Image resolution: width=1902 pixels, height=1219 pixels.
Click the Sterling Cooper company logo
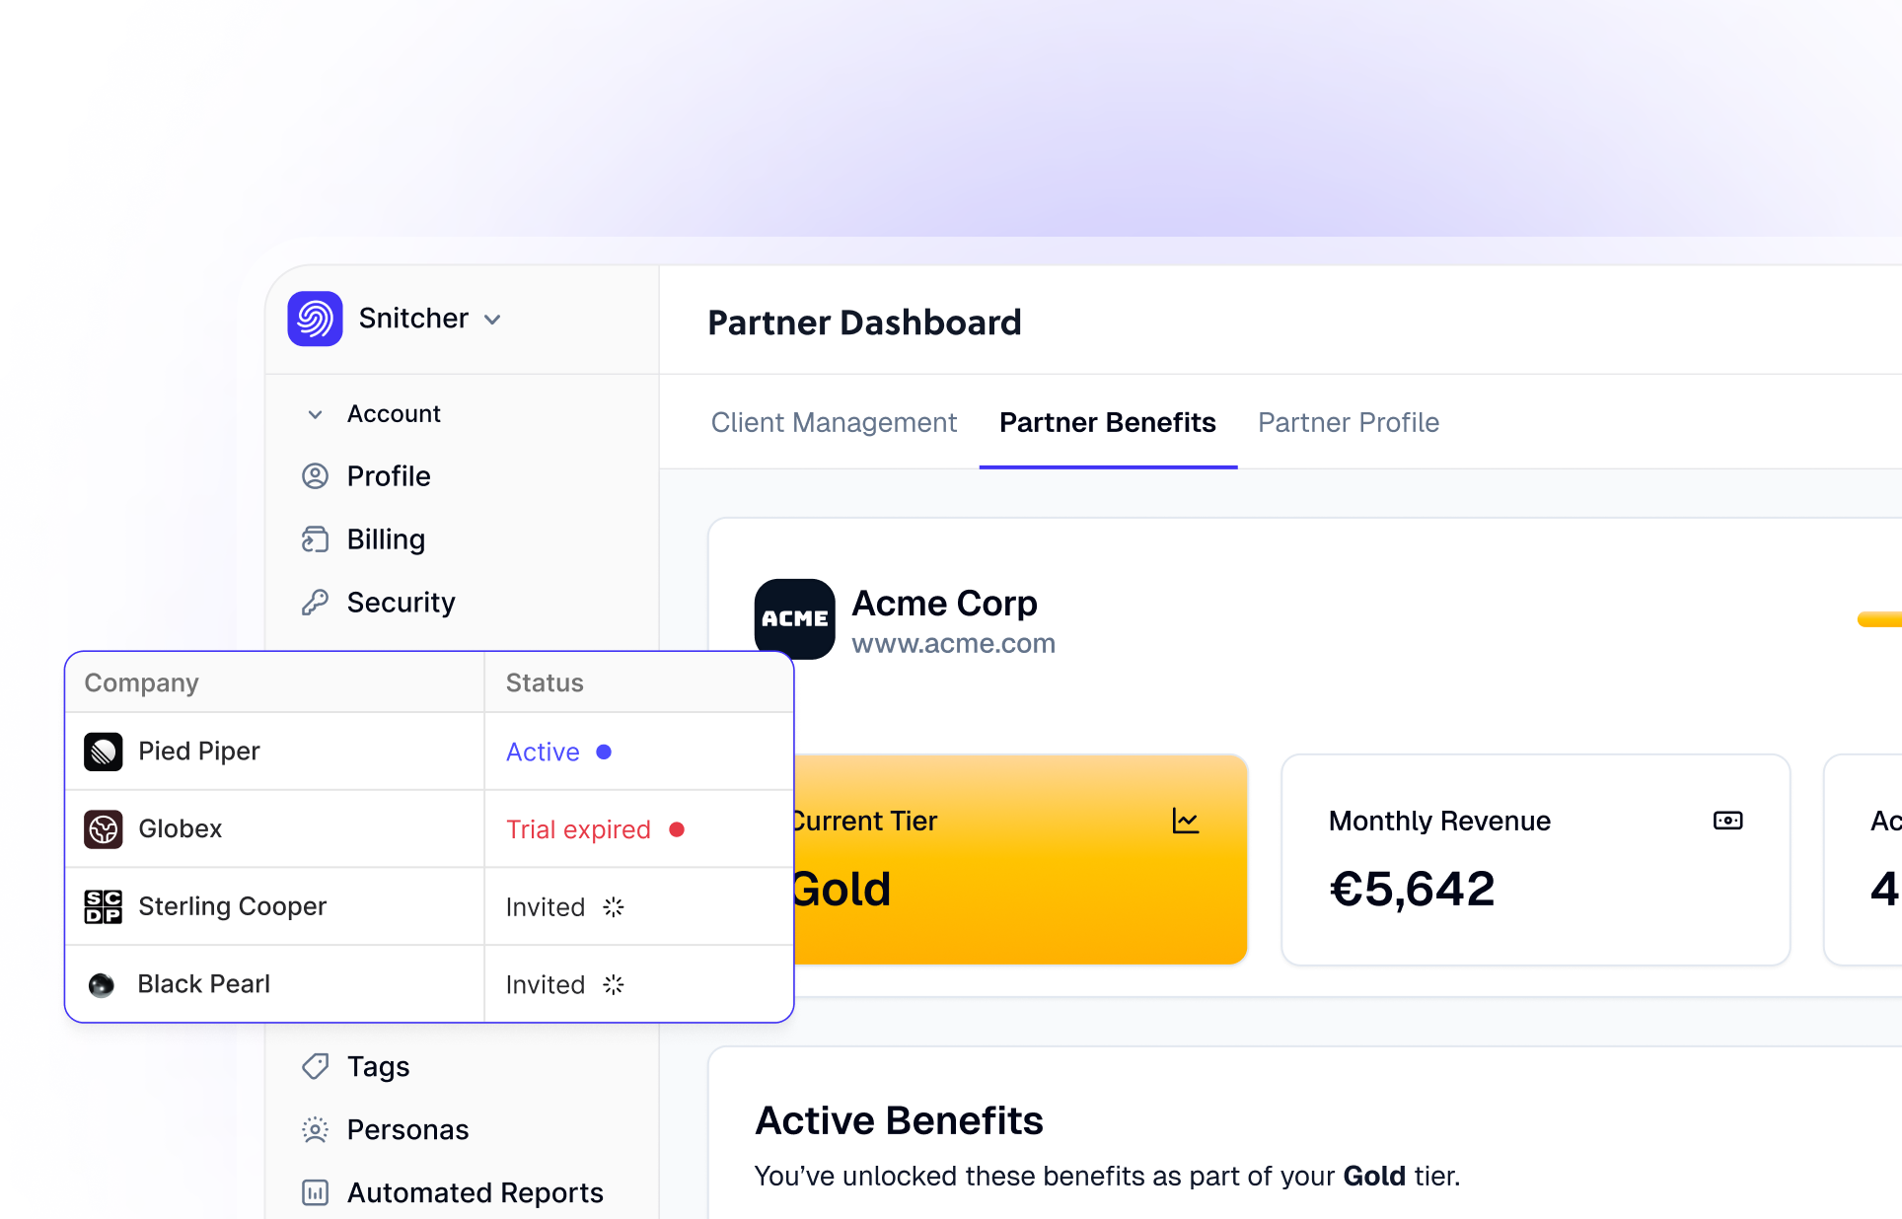click(104, 906)
